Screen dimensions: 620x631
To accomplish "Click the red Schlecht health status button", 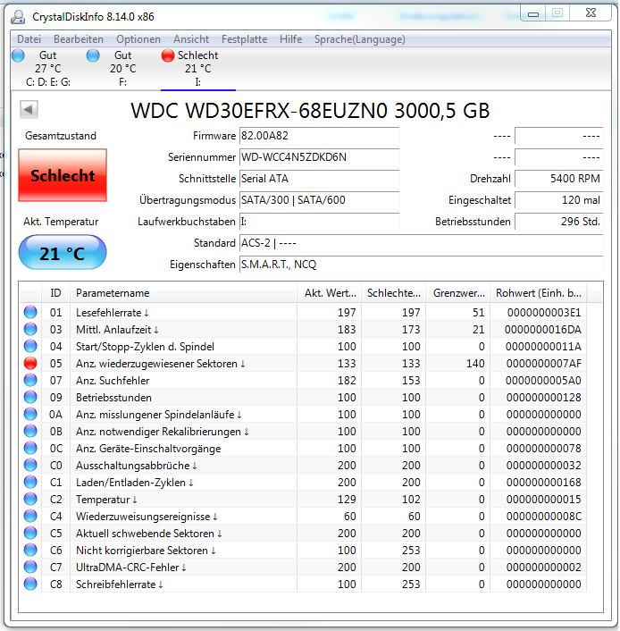I will coord(63,175).
